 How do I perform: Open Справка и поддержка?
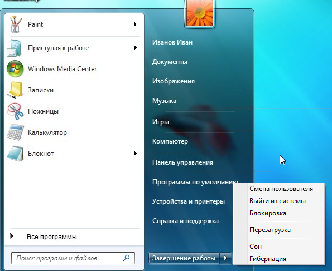click(185, 221)
